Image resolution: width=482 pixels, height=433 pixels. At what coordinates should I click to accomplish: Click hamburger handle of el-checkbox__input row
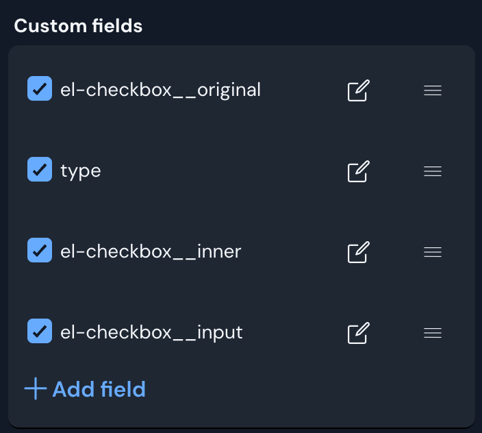pyautogui.click(x=433, y=333)
